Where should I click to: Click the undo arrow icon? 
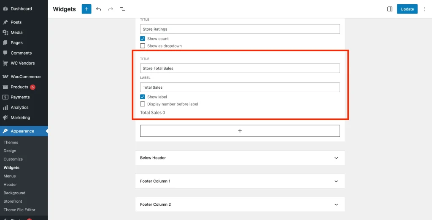pyautogui.click(x=99, y=9)
